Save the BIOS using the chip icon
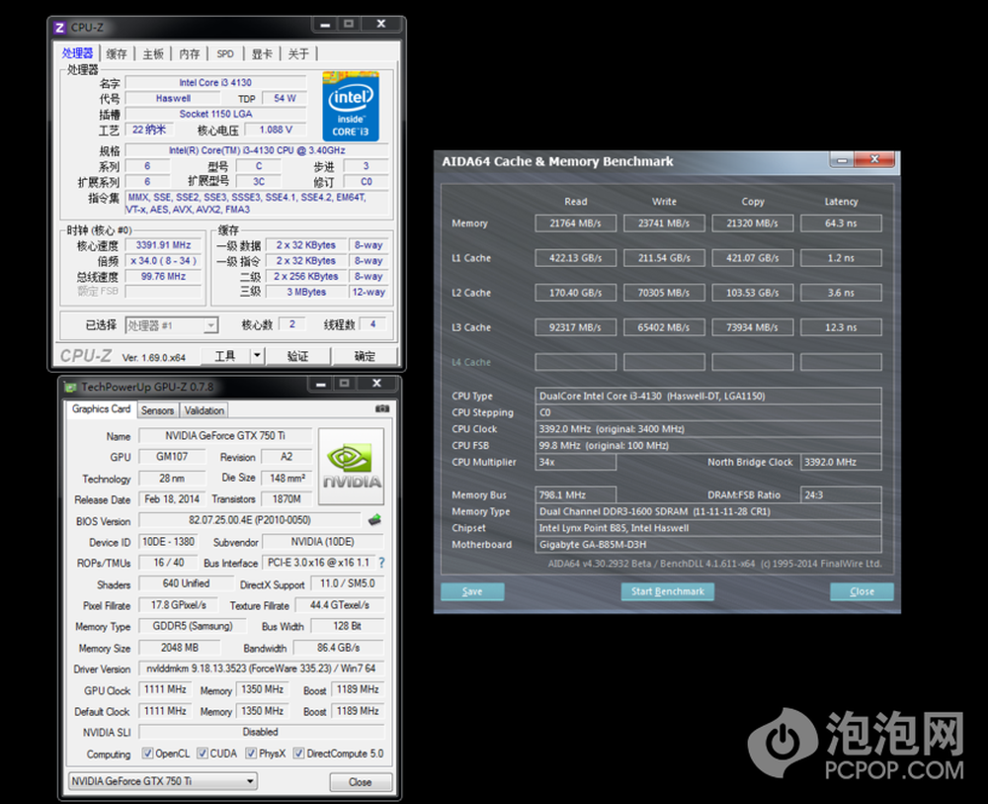The image size is (988, 804). (374, 520)
